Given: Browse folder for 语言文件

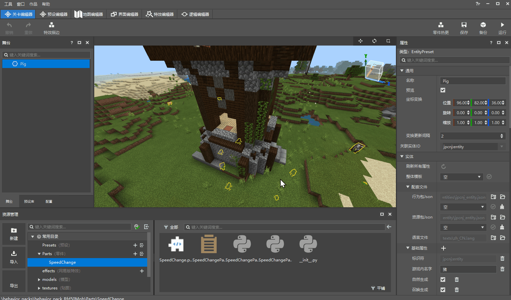Looking at the screenshot, I should point(493,238).
